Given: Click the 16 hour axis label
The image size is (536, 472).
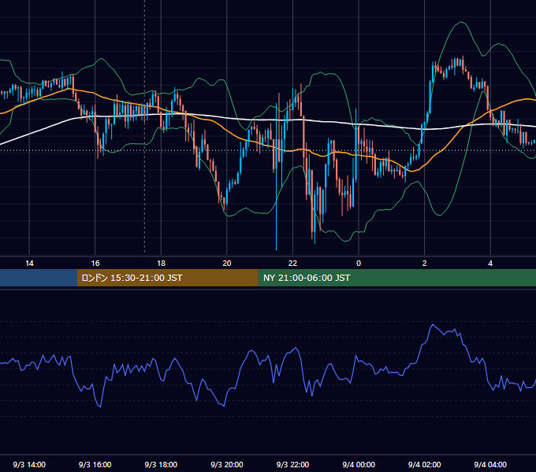Looking at the screenshot, I should 95,264.
